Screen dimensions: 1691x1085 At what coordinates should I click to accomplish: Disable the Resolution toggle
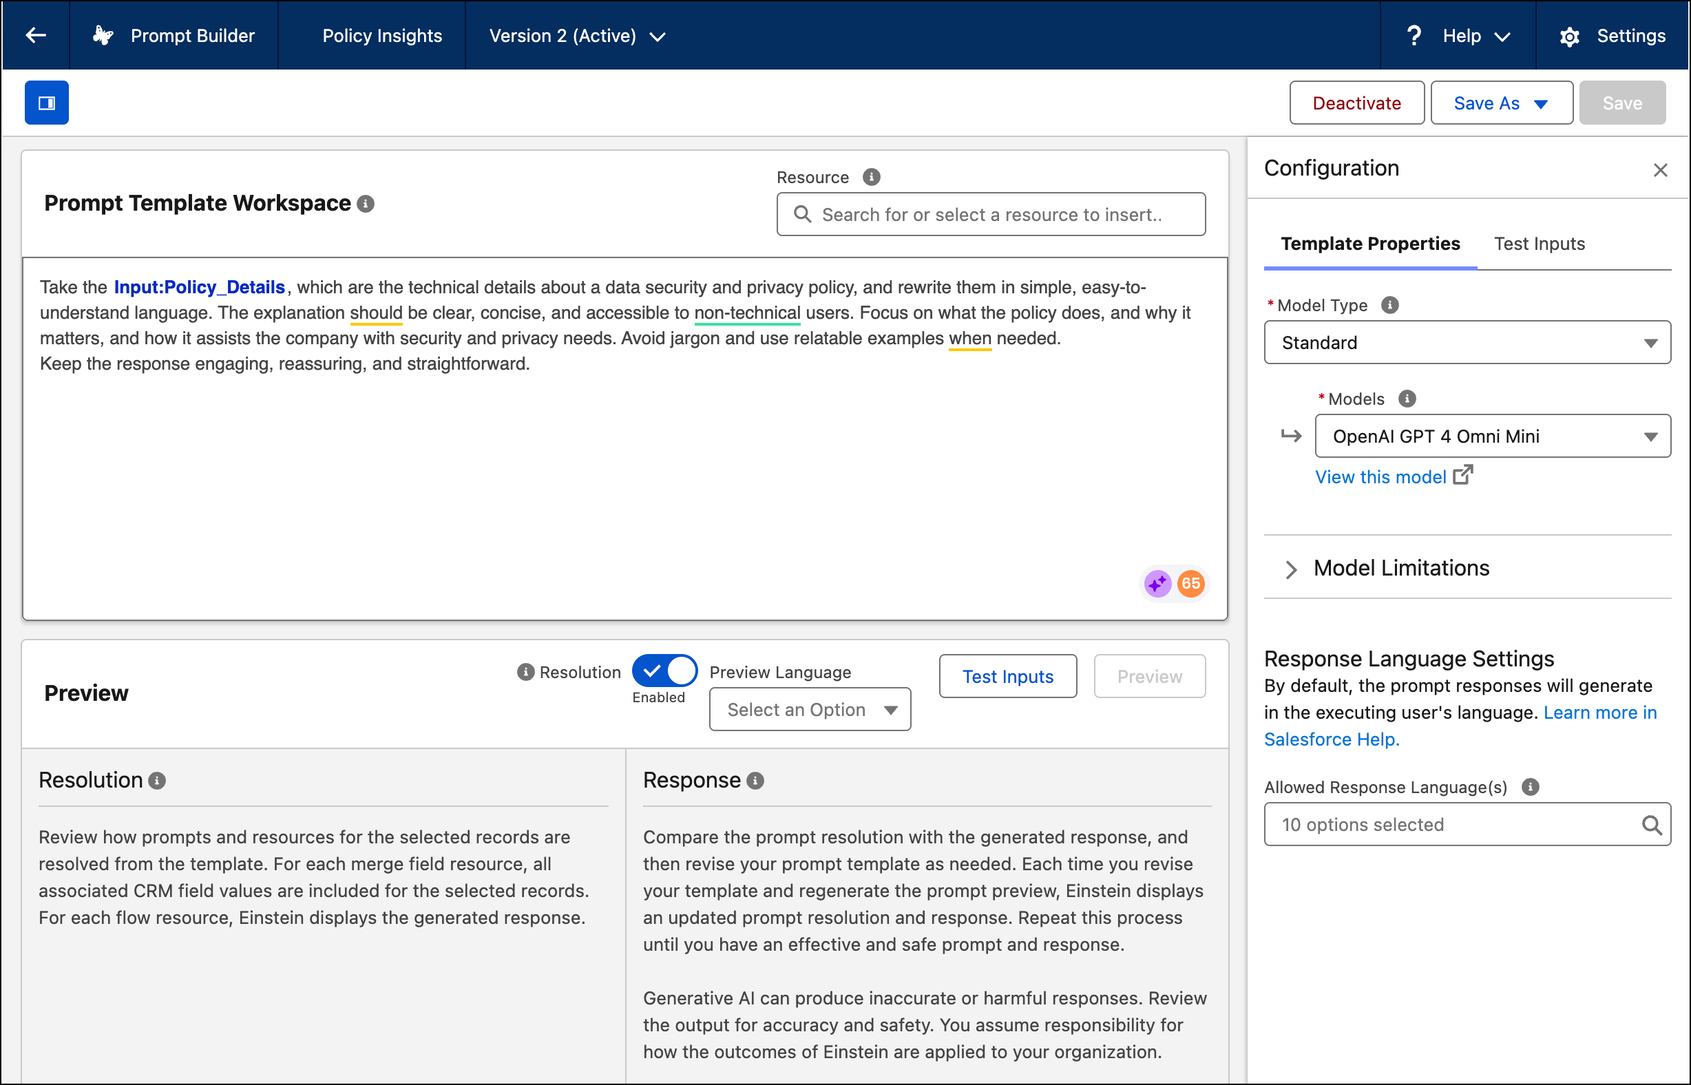pyautogui.click(x=664, y=671)
